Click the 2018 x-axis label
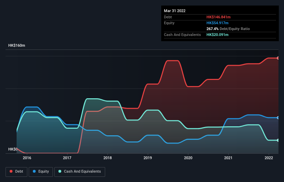 click(x=108, y=158)
